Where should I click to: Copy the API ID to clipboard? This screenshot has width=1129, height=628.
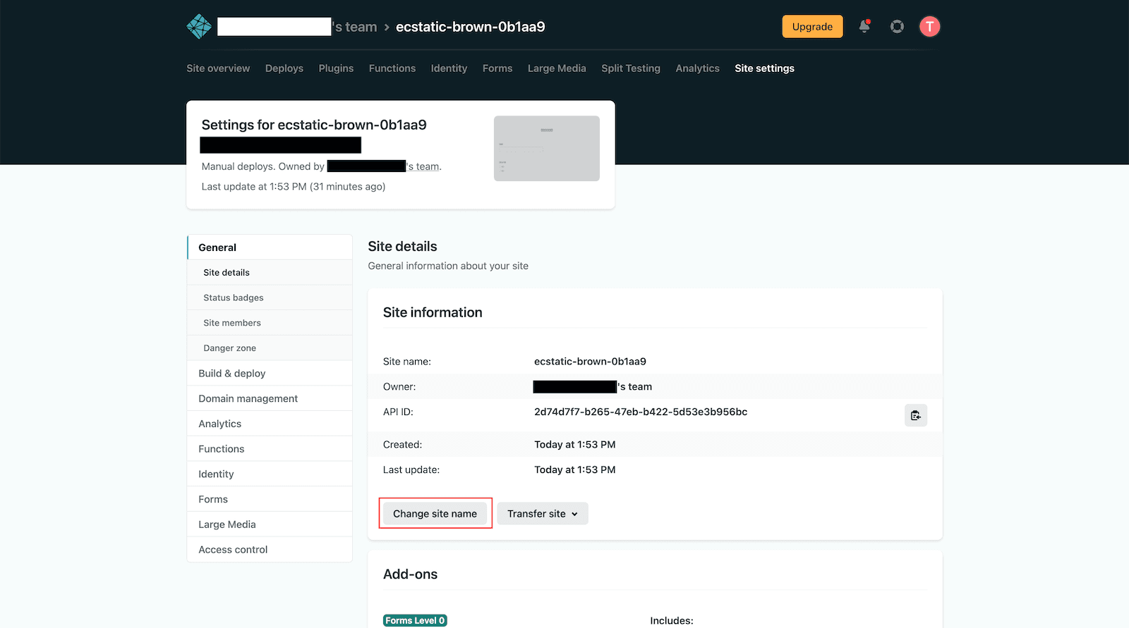(916, 415)
